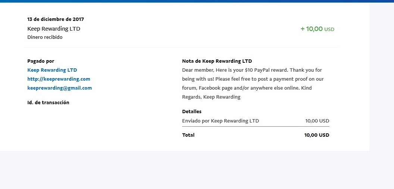Select the Keep Rewarding LTD transaction title

(x=54, y=29)
